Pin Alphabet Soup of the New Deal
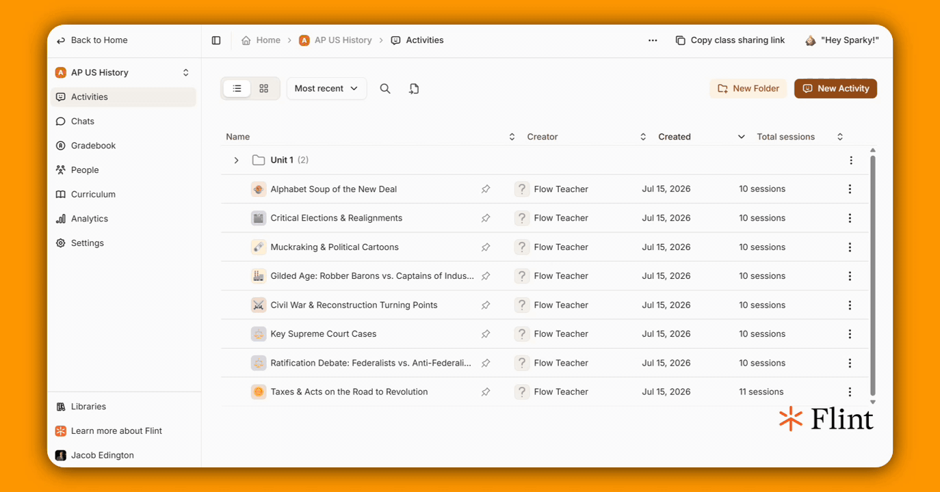Screen dimensions: 940x492 click(486, 189)
